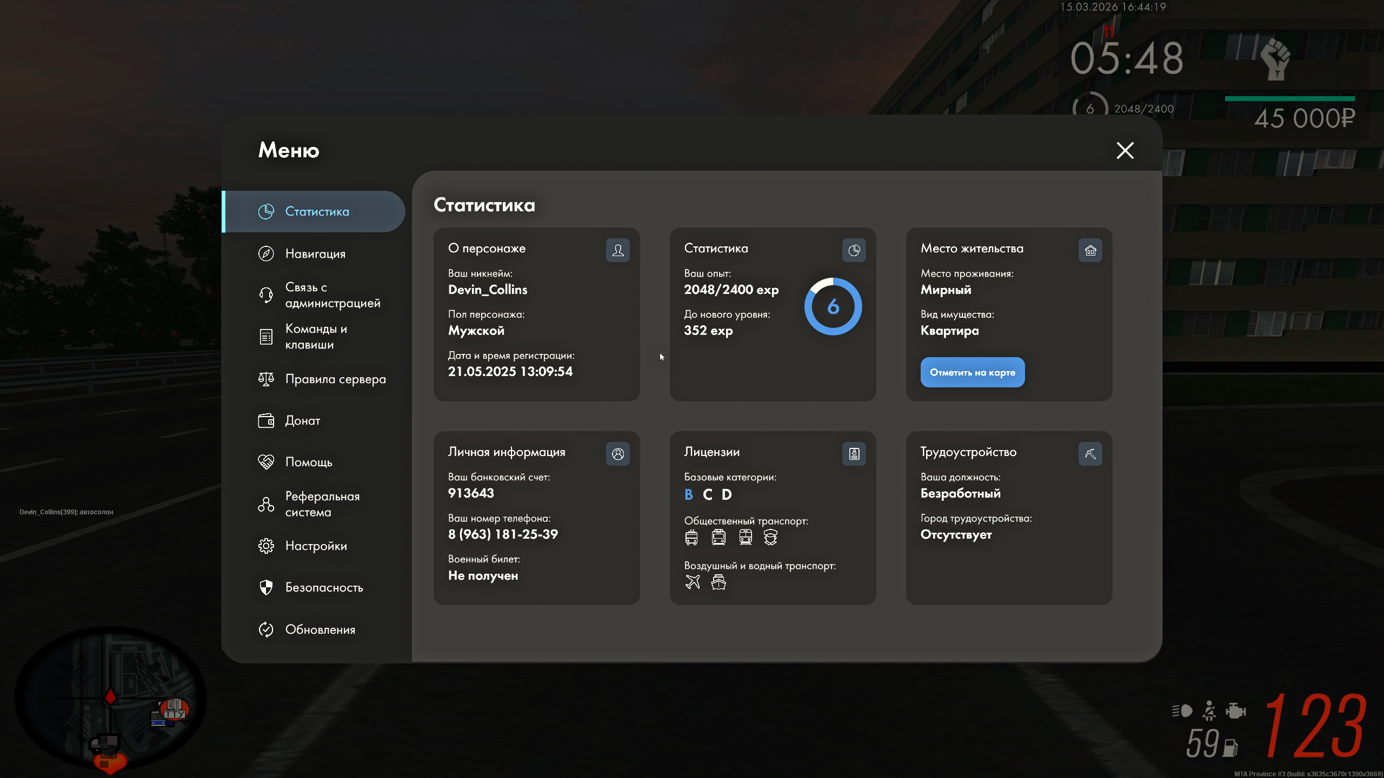This screenshot has width=1384, height=778.
Task: Click the license document icon in Лицензии card
Action: 854,454
